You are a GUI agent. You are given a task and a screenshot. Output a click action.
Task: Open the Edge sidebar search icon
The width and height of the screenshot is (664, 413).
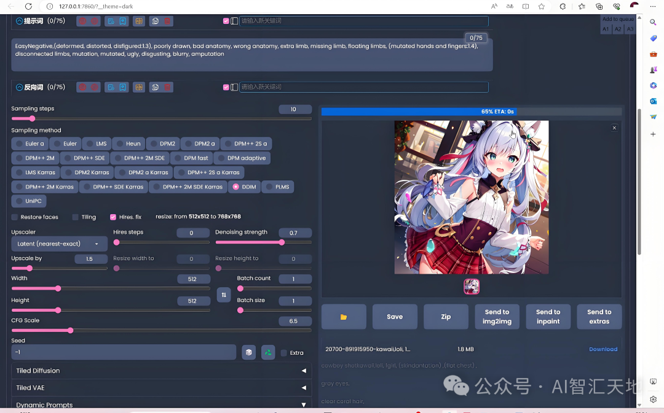coord(653,22)
